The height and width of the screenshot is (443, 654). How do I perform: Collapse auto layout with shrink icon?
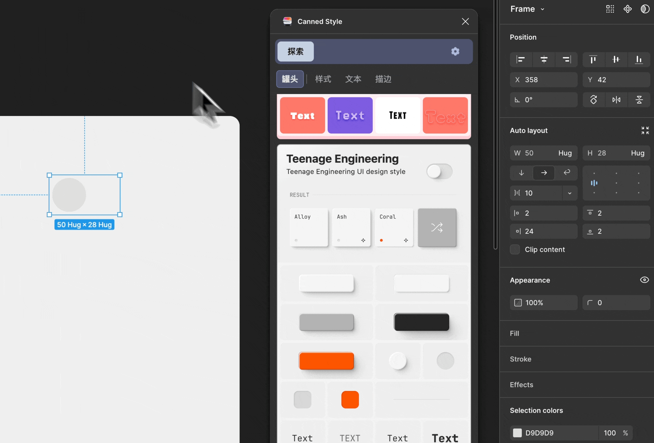(x=645, y=130)
